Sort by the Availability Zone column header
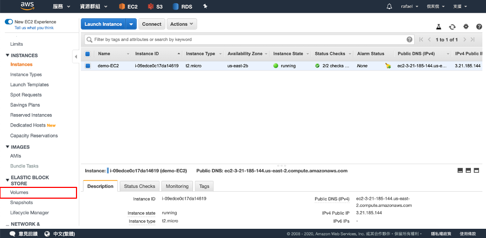This screenshot has height=238, width=486. coord(245,54)
